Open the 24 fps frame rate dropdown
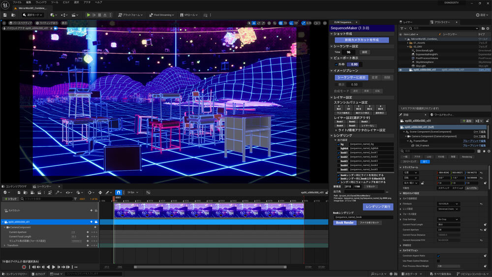This screenshot has width=492, height=277. click(x=132, y=192)
